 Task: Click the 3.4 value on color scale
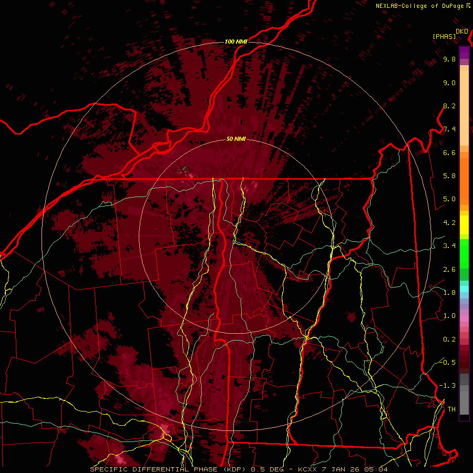tap(449, 246)
